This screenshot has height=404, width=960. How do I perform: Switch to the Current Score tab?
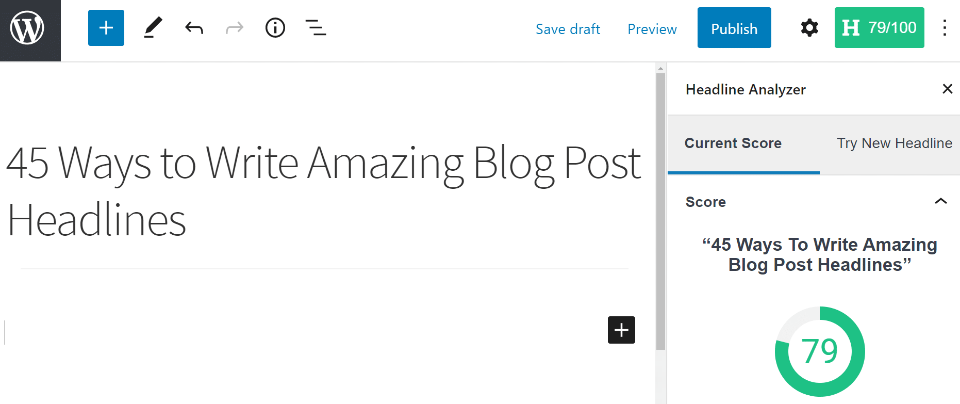coord(733,143)
